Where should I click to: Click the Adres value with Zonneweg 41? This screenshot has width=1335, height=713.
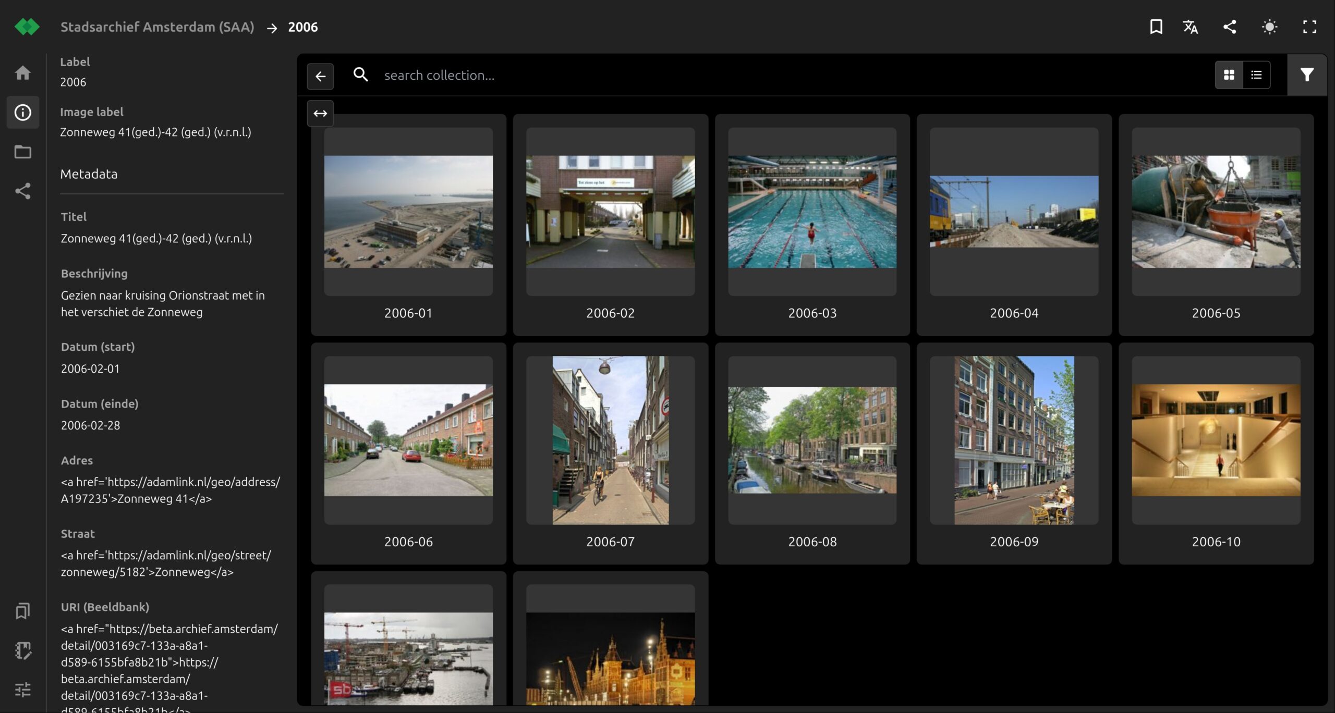(170, 490)
